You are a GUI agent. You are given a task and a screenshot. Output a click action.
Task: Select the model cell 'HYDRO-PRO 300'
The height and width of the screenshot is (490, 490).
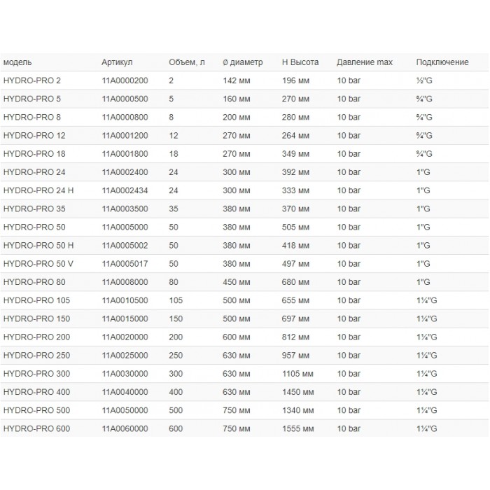tap(36, 374)
